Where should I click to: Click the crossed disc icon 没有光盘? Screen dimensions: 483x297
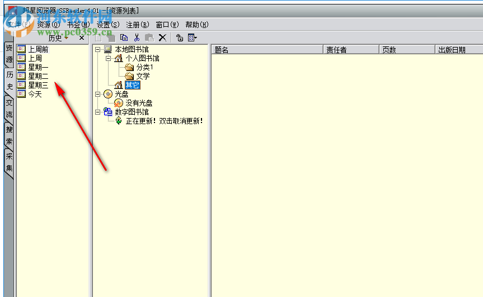[118, 103]
